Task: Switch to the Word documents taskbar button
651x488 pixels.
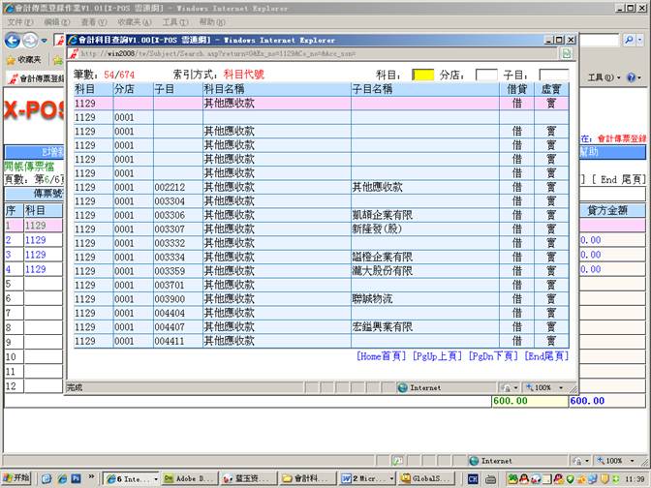Action: coord(360,478)
